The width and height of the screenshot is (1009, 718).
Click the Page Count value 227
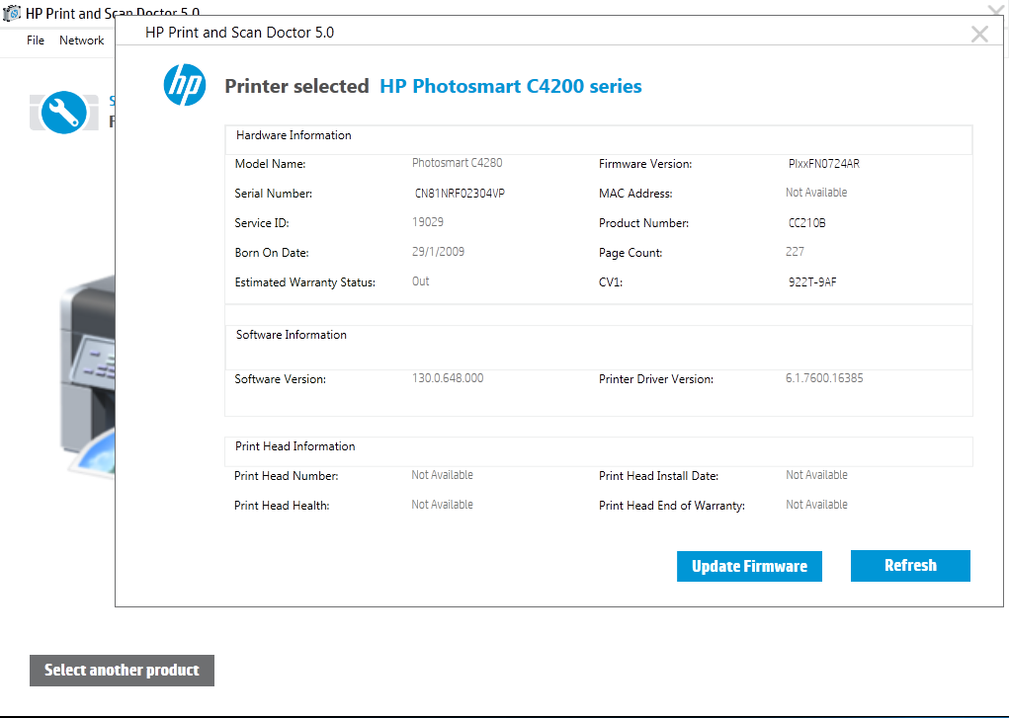[794, 252]
